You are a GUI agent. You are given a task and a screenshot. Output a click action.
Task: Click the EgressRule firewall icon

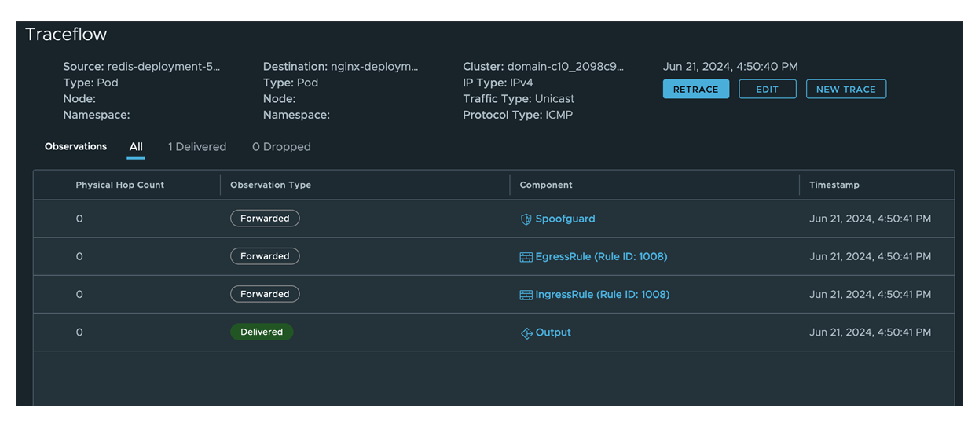526,257
